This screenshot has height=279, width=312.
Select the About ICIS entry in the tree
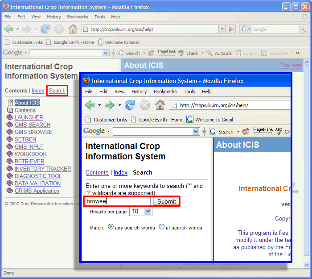coord(27,103)
